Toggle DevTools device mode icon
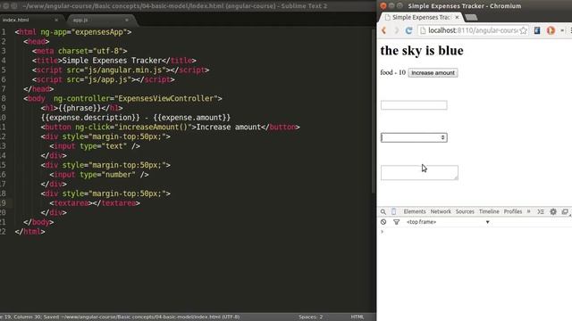The height and width of the screenshot is (321, 572). click(393, 211)
